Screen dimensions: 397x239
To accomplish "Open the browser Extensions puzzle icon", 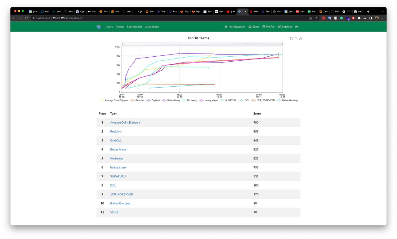I will [359, 18].
